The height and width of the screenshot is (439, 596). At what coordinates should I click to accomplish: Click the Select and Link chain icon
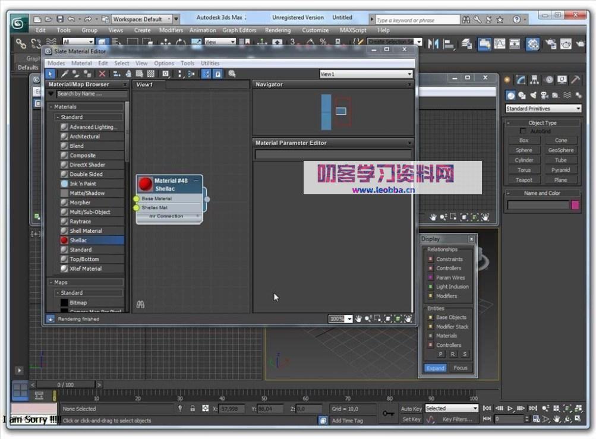21,44
